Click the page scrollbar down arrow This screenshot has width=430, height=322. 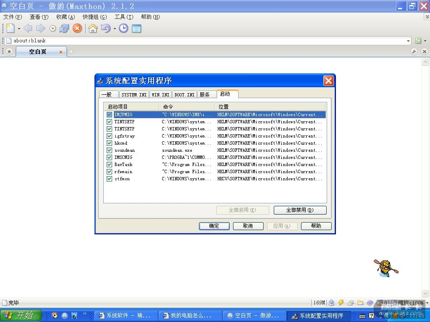[x=425, y=293]
